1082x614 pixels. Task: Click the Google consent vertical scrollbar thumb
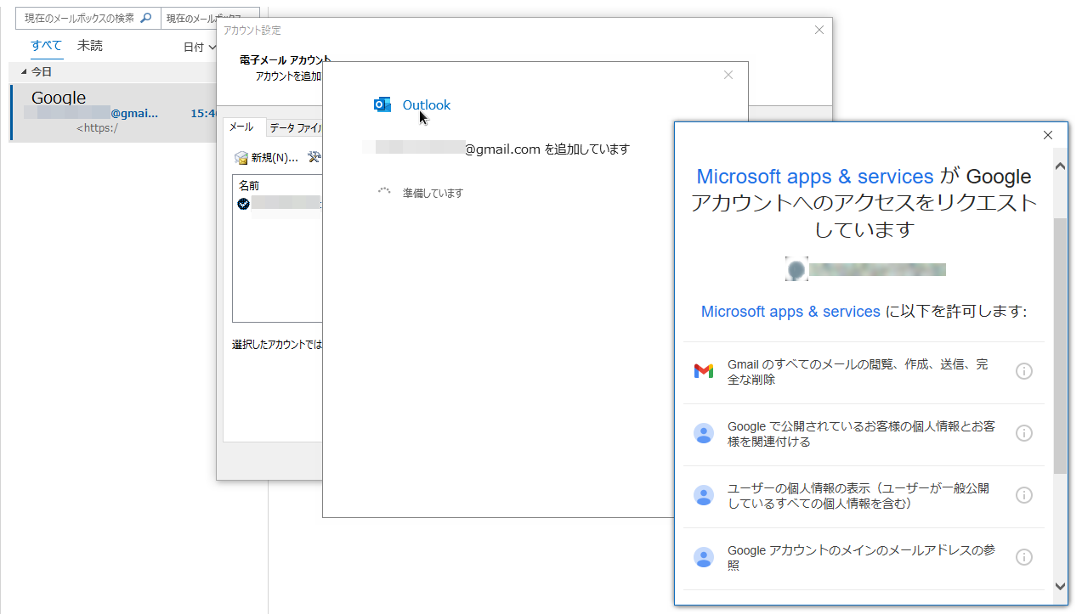pyautogui.click(x=1060, y=345)
